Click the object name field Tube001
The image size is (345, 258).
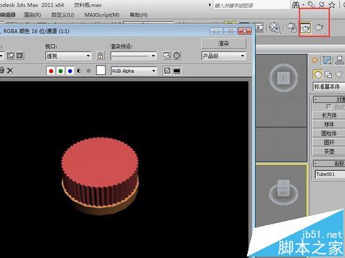coord(330,174)
